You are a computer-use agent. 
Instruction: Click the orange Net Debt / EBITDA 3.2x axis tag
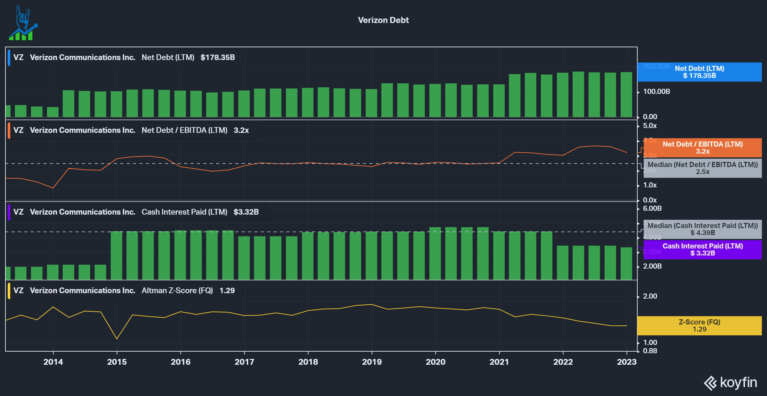702,148
